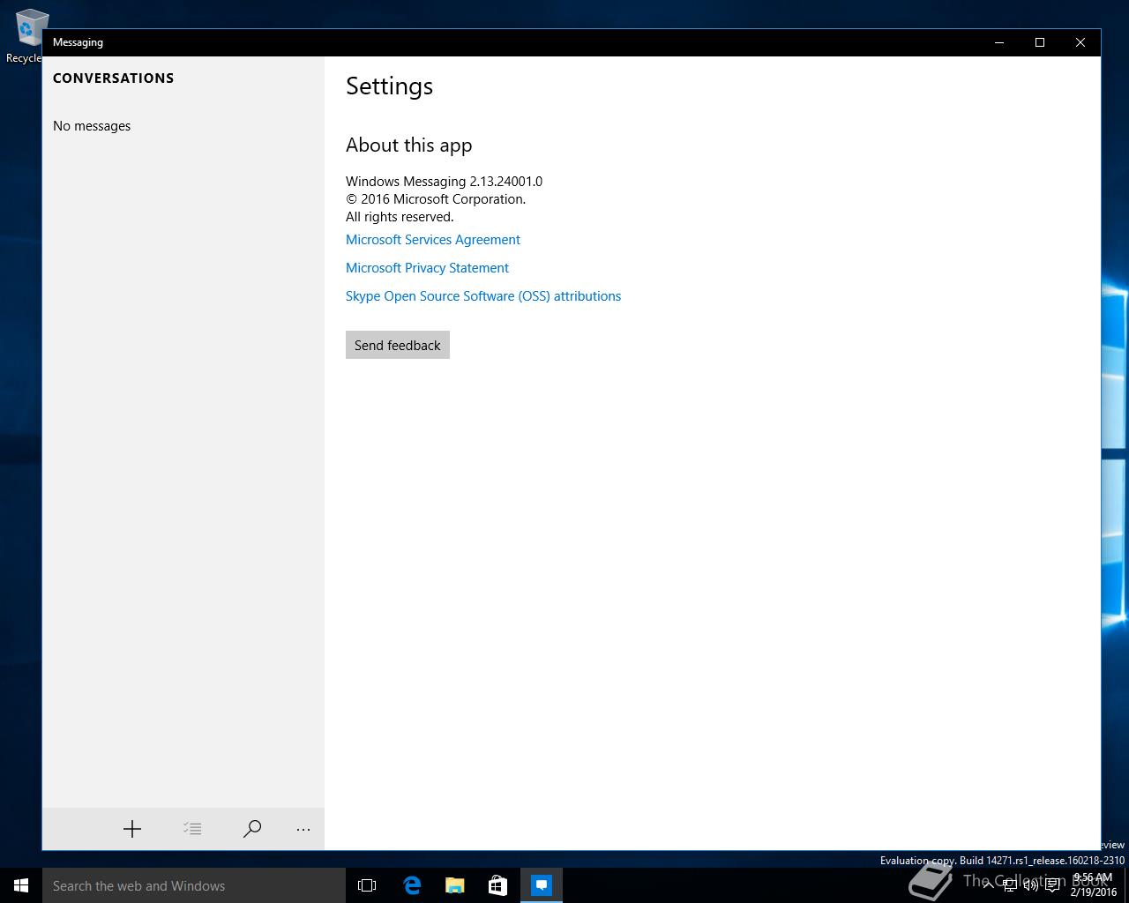This screenshot has height=903, width=1129.
Task: Click the Send feedback button
Action: 398,345
